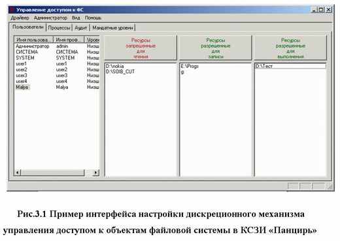Open the Помощь menu
340x241 pixels.
click(x=93, y=18)
